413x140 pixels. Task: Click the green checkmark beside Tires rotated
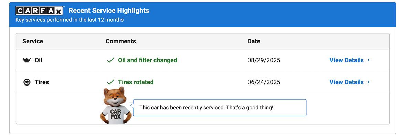click(110, 82)
